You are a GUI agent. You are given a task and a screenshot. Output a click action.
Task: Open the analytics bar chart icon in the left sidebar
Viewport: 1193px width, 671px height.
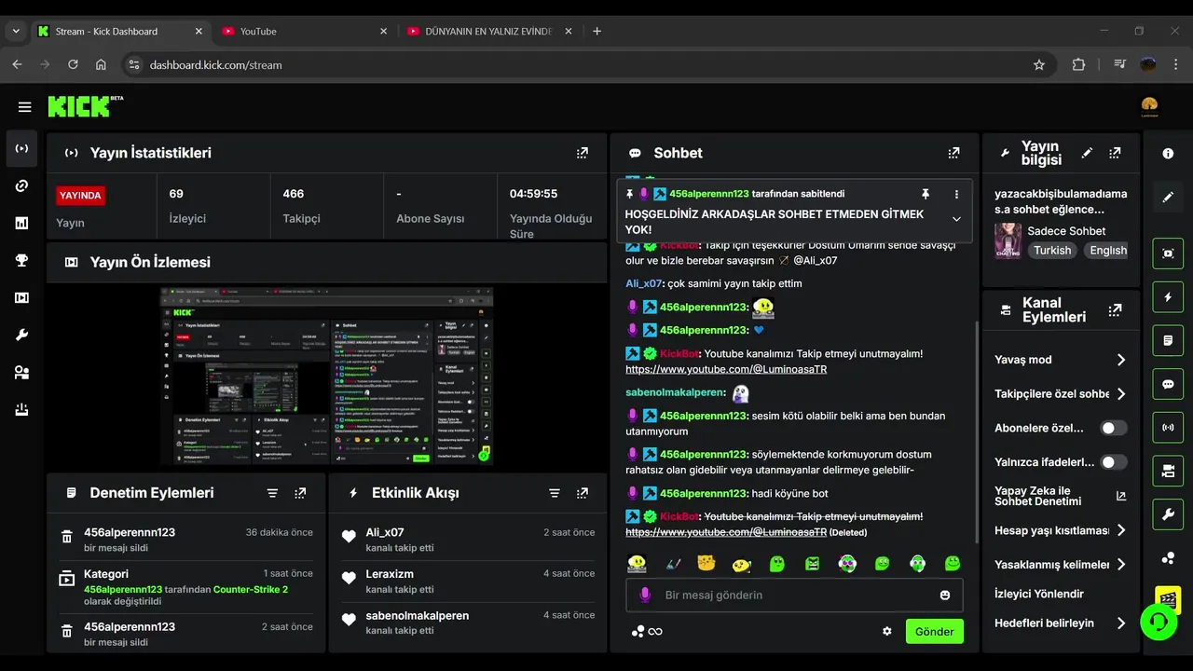[22, 224]
